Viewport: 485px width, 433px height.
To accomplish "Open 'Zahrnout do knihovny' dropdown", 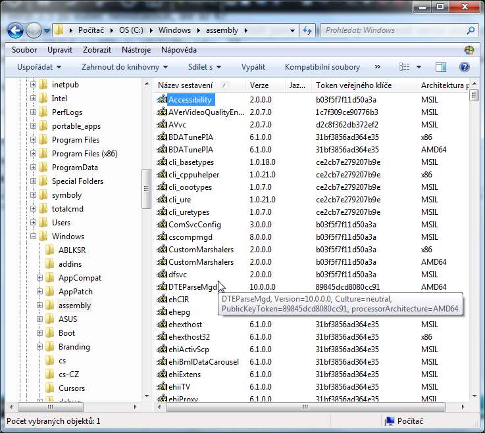I will 124,67.
